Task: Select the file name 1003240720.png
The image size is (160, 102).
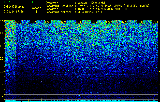Action: tap(13, 7)
